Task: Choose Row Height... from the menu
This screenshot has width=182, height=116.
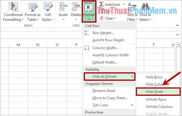Action: [x=109, y=33]
